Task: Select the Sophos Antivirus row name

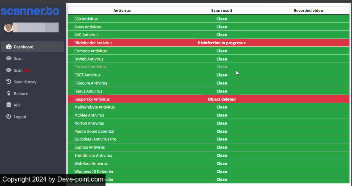Action: (89, 147)
